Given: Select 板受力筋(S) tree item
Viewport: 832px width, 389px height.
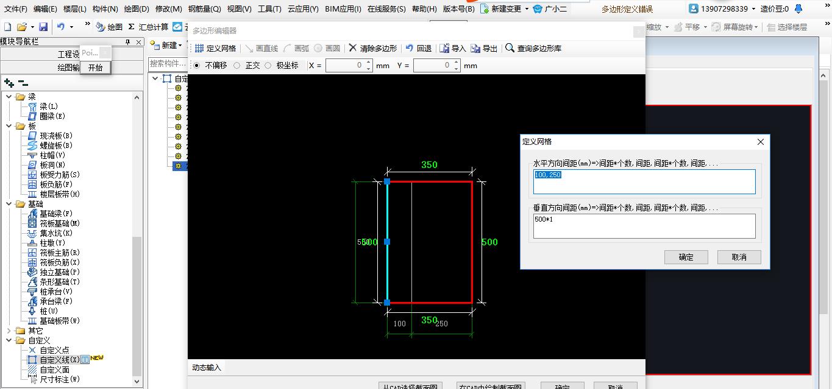Looking at the screenshot, I should click(x=60, y=175).
